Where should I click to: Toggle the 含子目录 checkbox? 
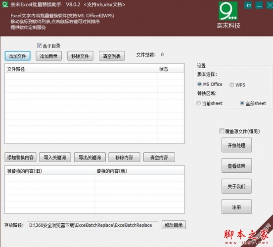click(39, 45)
